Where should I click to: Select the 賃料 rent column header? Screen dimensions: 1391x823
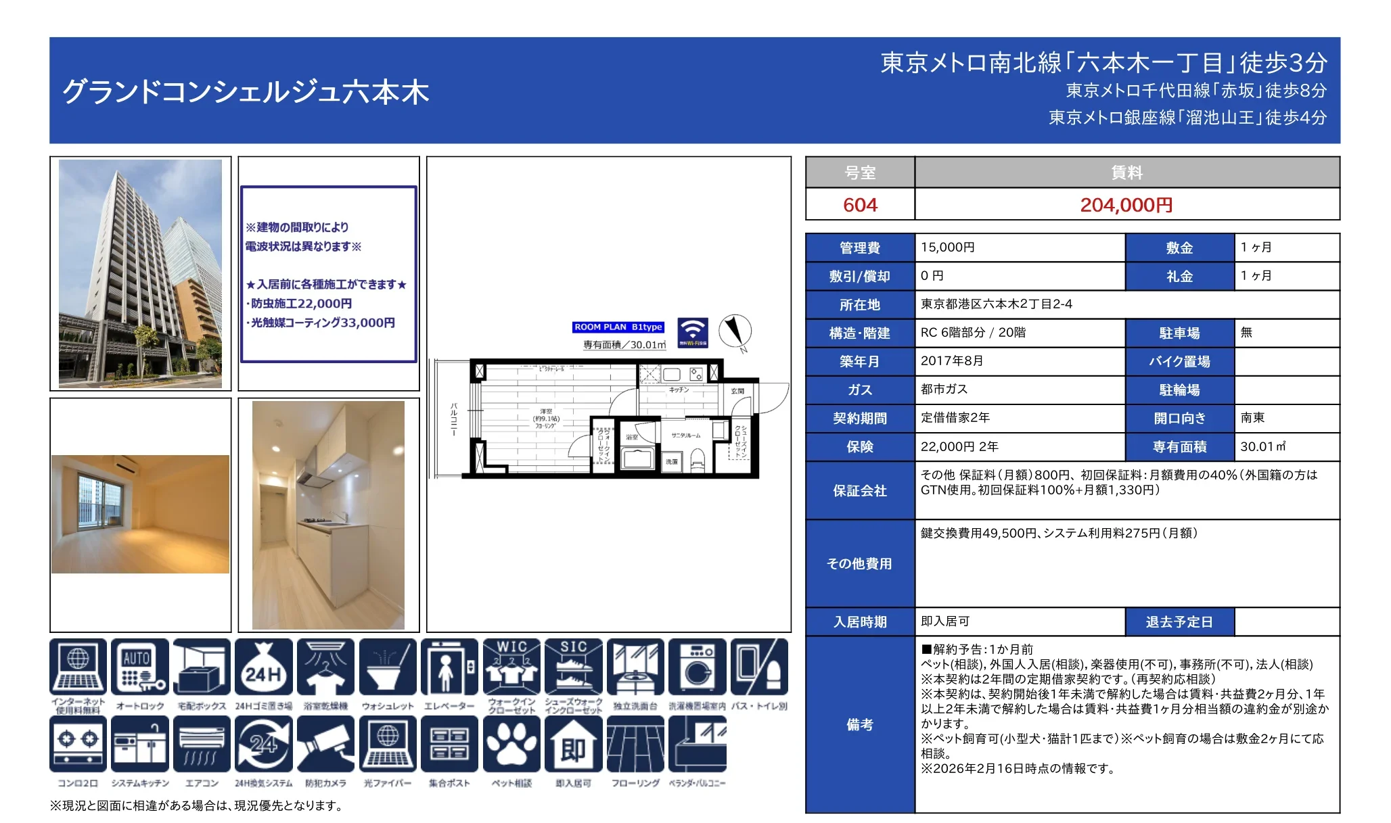1126,174
